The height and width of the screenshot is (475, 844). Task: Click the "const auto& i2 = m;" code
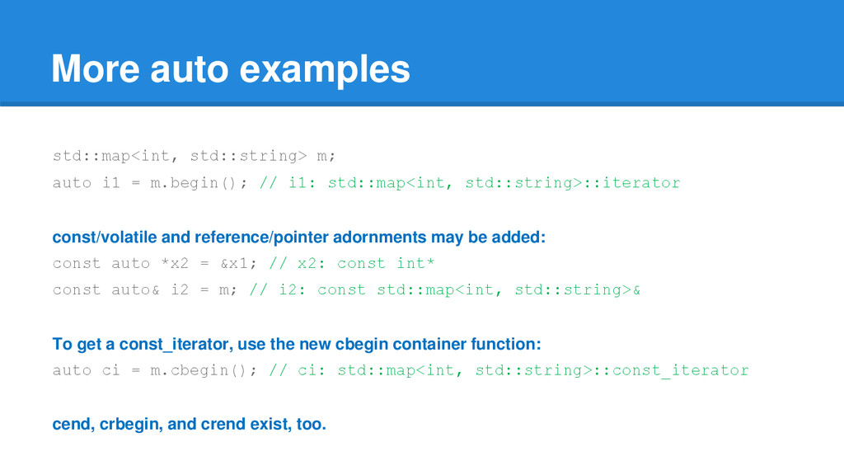pyautogui.click(x=144, y=289)
